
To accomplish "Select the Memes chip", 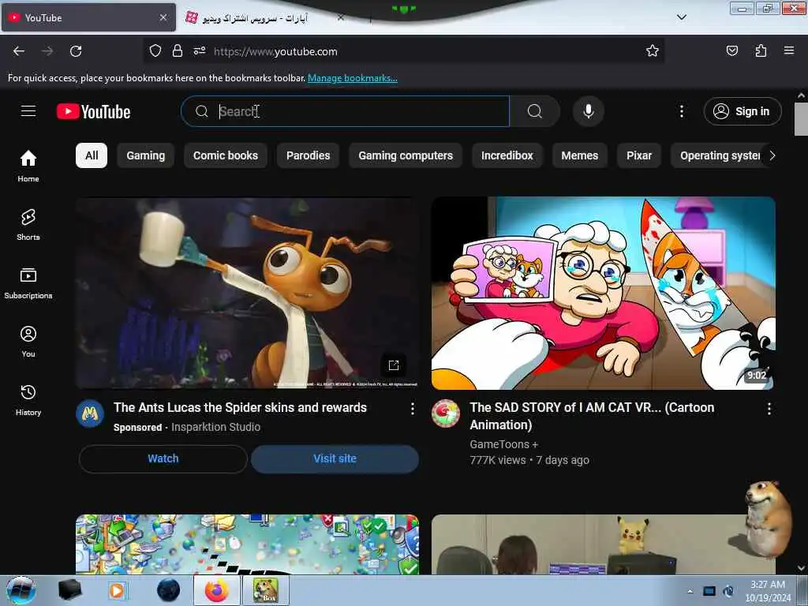I will [x=580, y=155].
